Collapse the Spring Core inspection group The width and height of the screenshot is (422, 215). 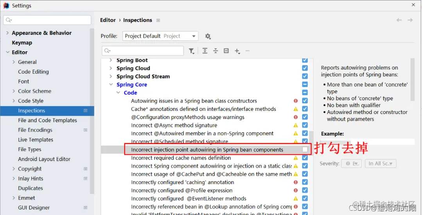pyautogui.click(x=111, y=85)
